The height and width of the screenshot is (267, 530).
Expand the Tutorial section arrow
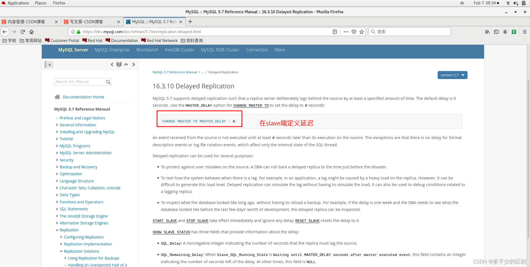(57, 139)
